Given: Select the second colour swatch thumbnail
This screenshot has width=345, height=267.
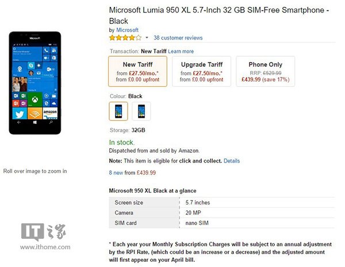Looking at the screenshot, I should [141, 111].
